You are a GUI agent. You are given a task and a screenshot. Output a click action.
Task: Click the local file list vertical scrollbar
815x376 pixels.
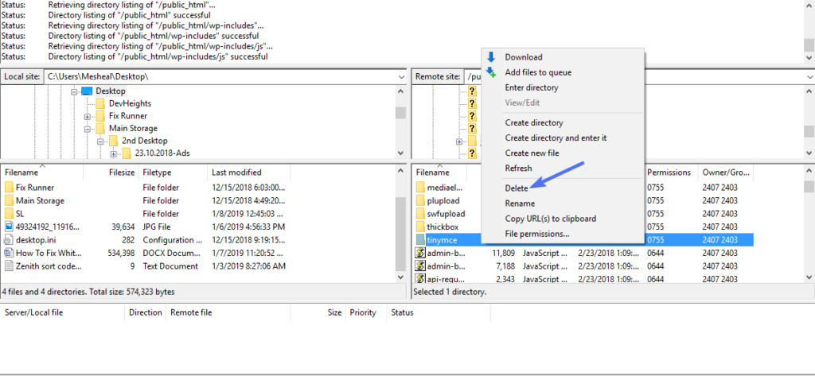point(400,231)
